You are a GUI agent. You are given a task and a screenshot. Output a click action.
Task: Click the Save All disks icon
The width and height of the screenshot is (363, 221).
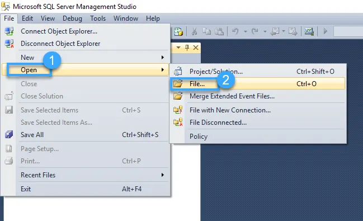point(9,134)
